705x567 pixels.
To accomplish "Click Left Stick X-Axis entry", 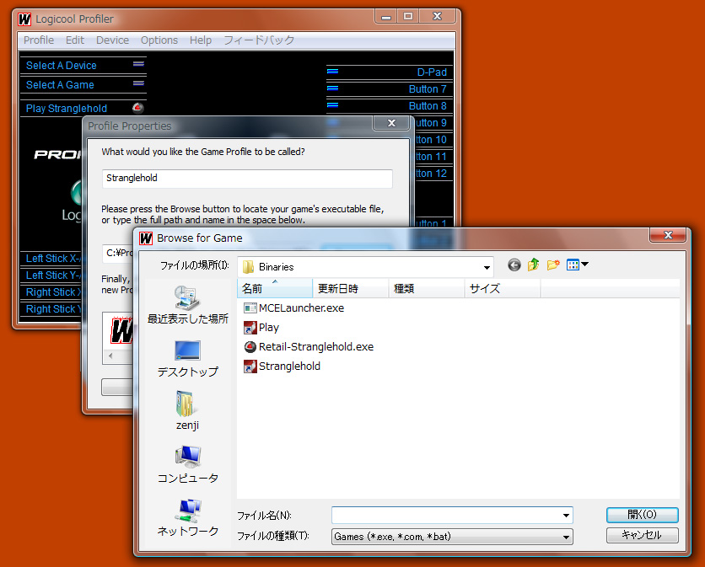I will coord(53,259).
